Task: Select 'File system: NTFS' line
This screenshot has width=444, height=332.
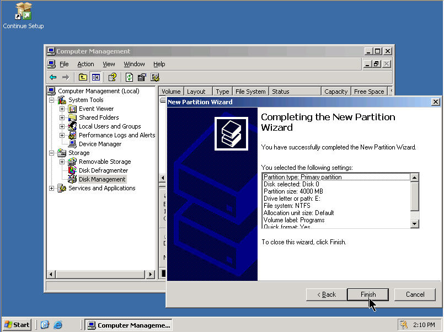Action: [x=287, y=206]
